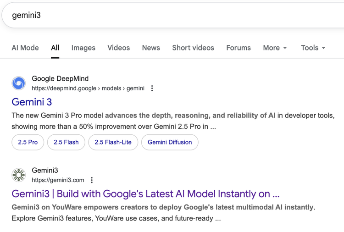Screen dimensions: 344x232
Task: Open the Gemini Diffusion chip
Action: pyautogui.click(x=170, y=142)
